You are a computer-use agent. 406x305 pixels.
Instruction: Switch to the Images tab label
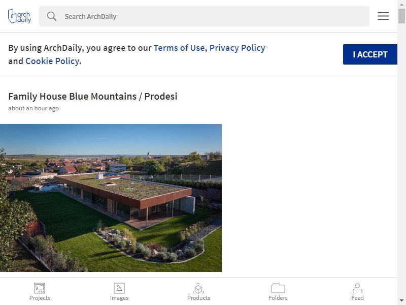(119, 298)
